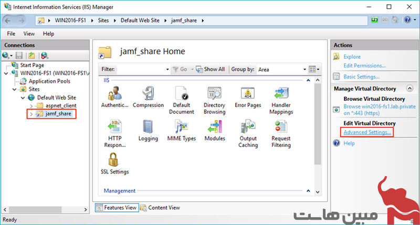Collapse the Manage Virtual Directory section
The image size is (420, 225).
point(409,88)
